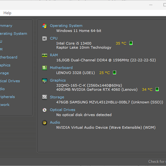Select the Peripherals sidebar item
166x166 pixels.
(x=7, y=97)
